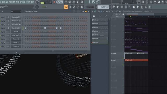Toggle the Best clap (1) channel selector LED

pyautogui.click(x=23, y=17)
